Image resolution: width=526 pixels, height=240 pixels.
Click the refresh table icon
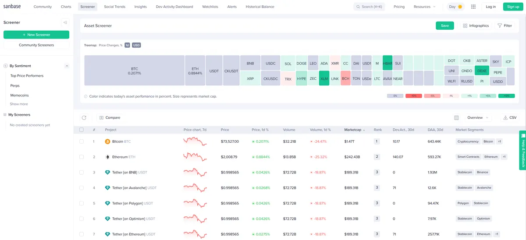point(84,117)
